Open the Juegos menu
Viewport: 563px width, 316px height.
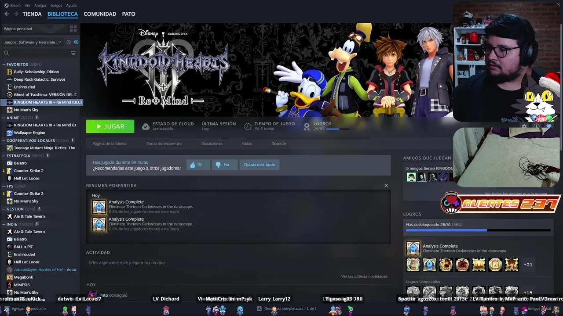click(x=56, y=5)
